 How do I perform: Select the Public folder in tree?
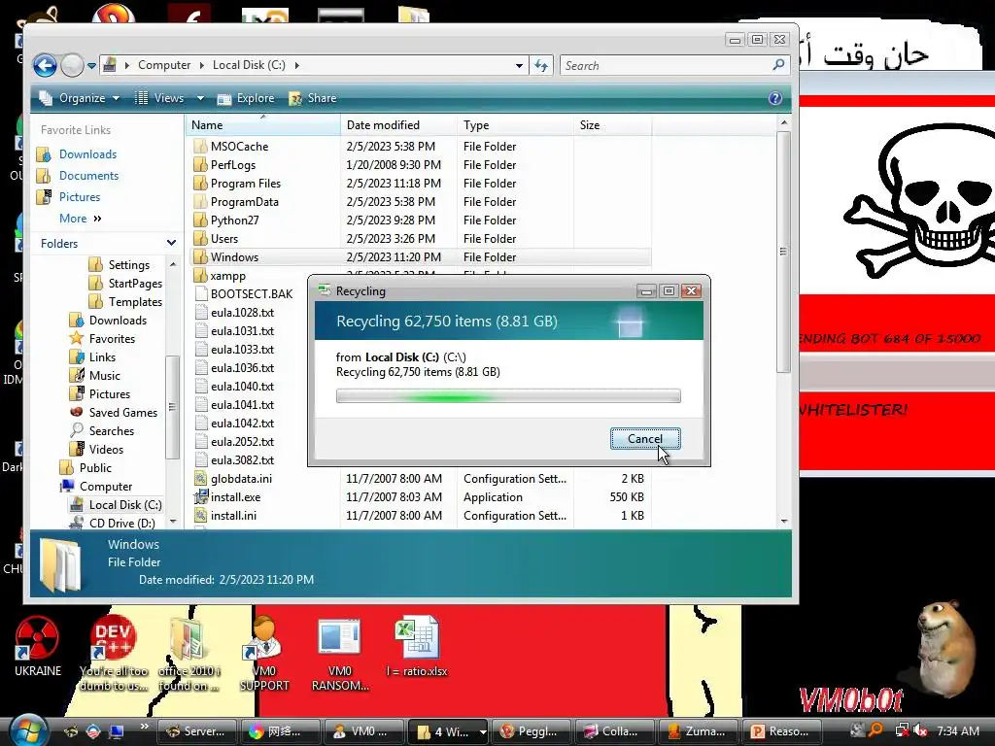[x=95, y=467]
